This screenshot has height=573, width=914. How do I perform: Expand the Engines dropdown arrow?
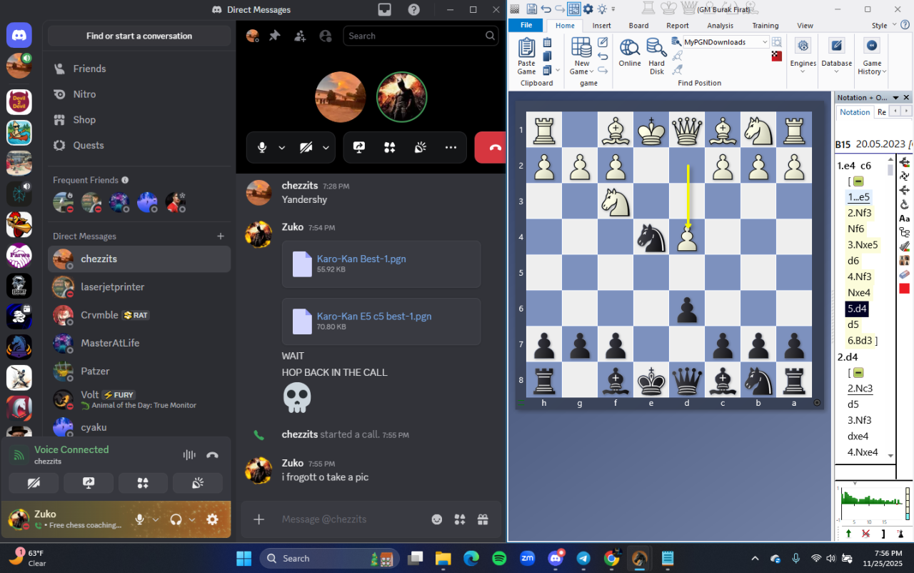point(803,71)
